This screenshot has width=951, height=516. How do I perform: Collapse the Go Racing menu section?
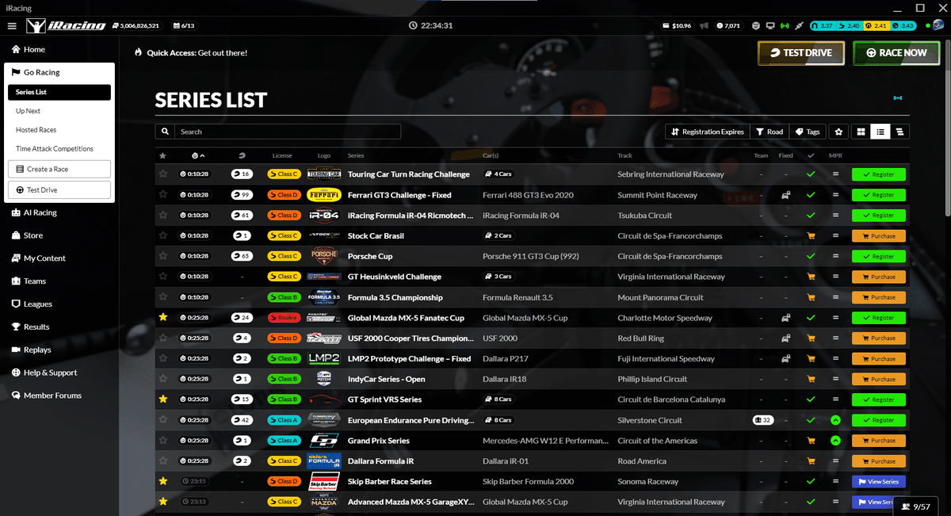click(x=59, y=72)
